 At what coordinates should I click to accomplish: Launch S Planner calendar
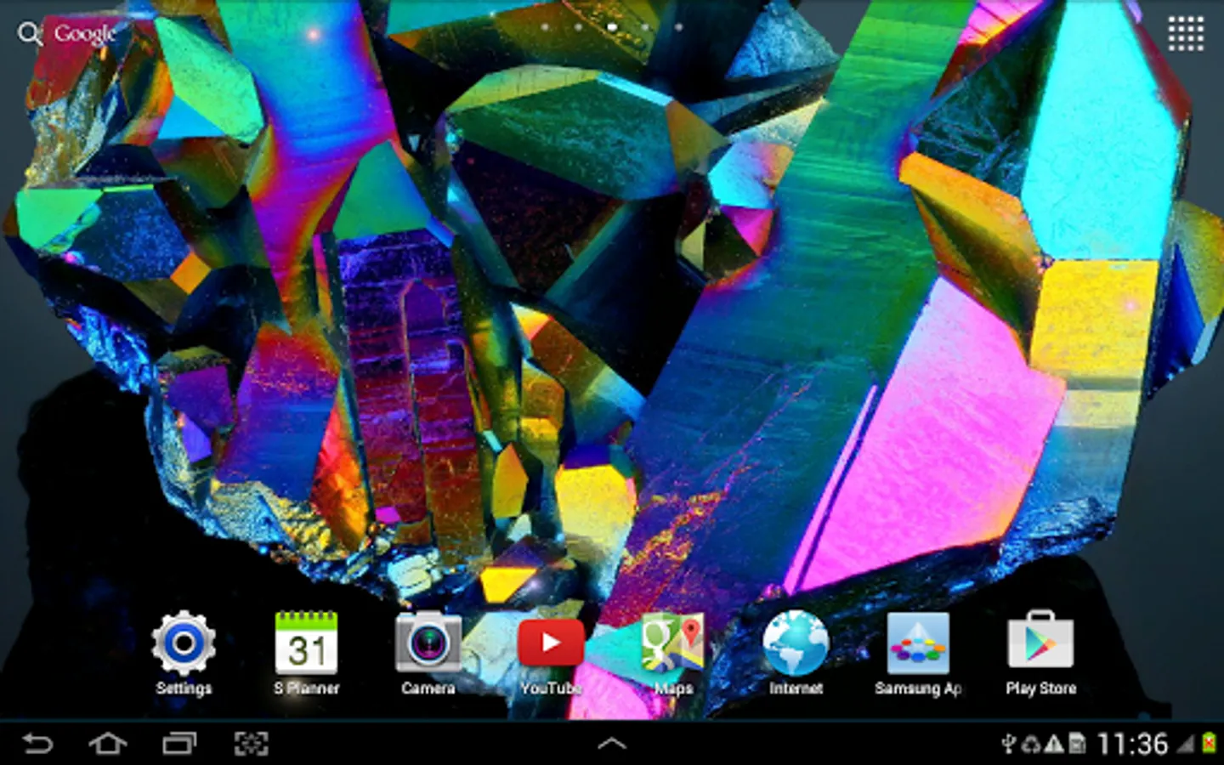(x=306, y=653)
